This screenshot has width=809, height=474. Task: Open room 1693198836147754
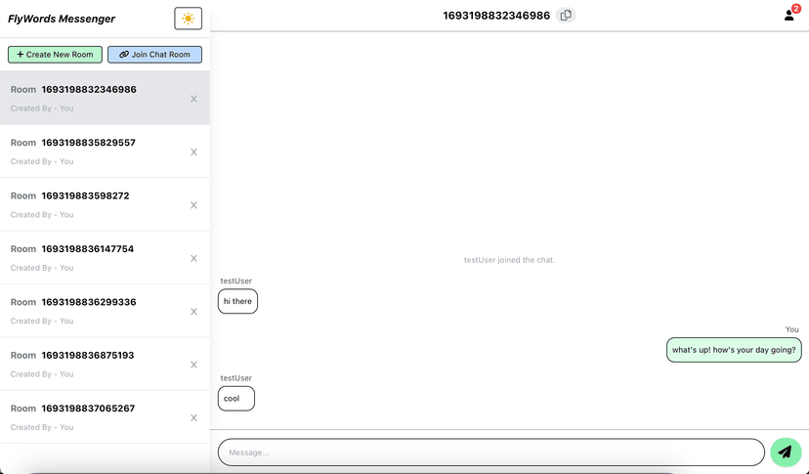click(x=105, y=258)
